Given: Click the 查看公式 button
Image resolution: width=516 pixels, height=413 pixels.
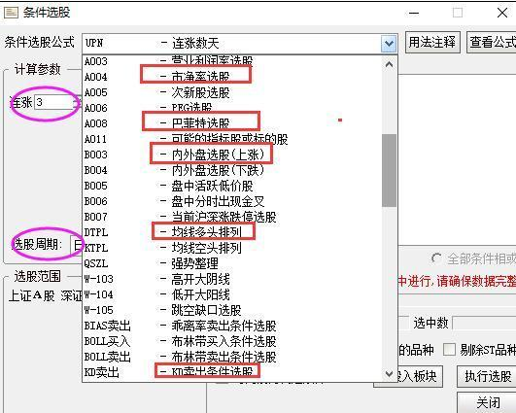Looking at the screenshot, I should 492,42.
